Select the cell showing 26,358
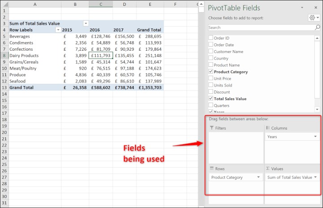Screen dimensions: 323x208 [75, 87]
